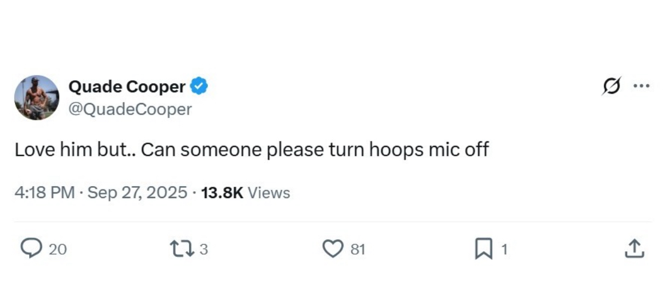Image resolution: width=670 pixels, height=296 pixels.
Task: Open the share upload arrow icon
Action: click(x=634, y=248)
